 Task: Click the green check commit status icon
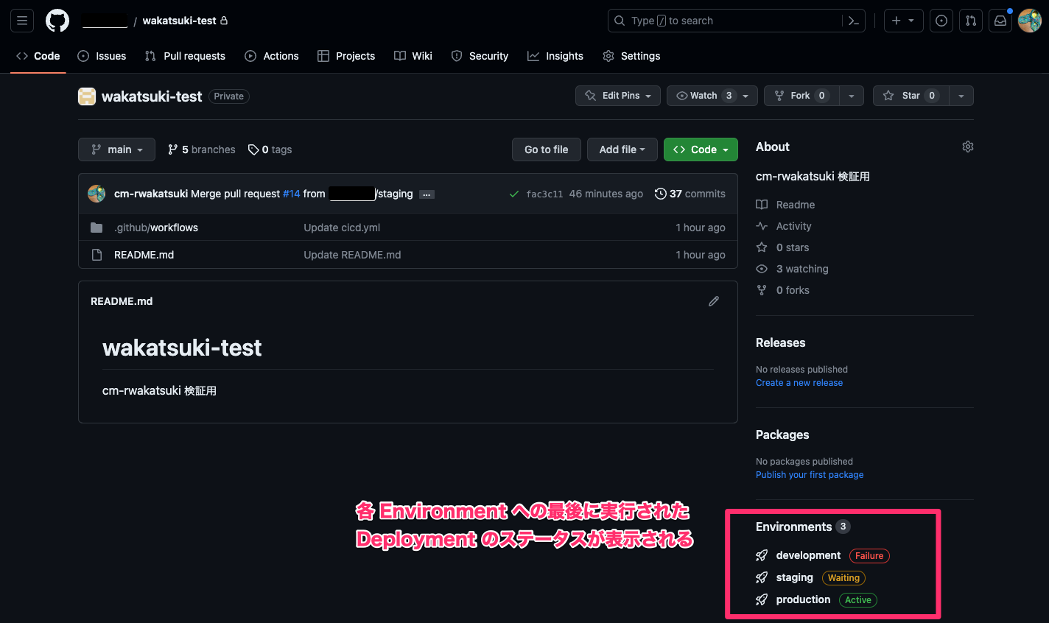pos(513,194)
